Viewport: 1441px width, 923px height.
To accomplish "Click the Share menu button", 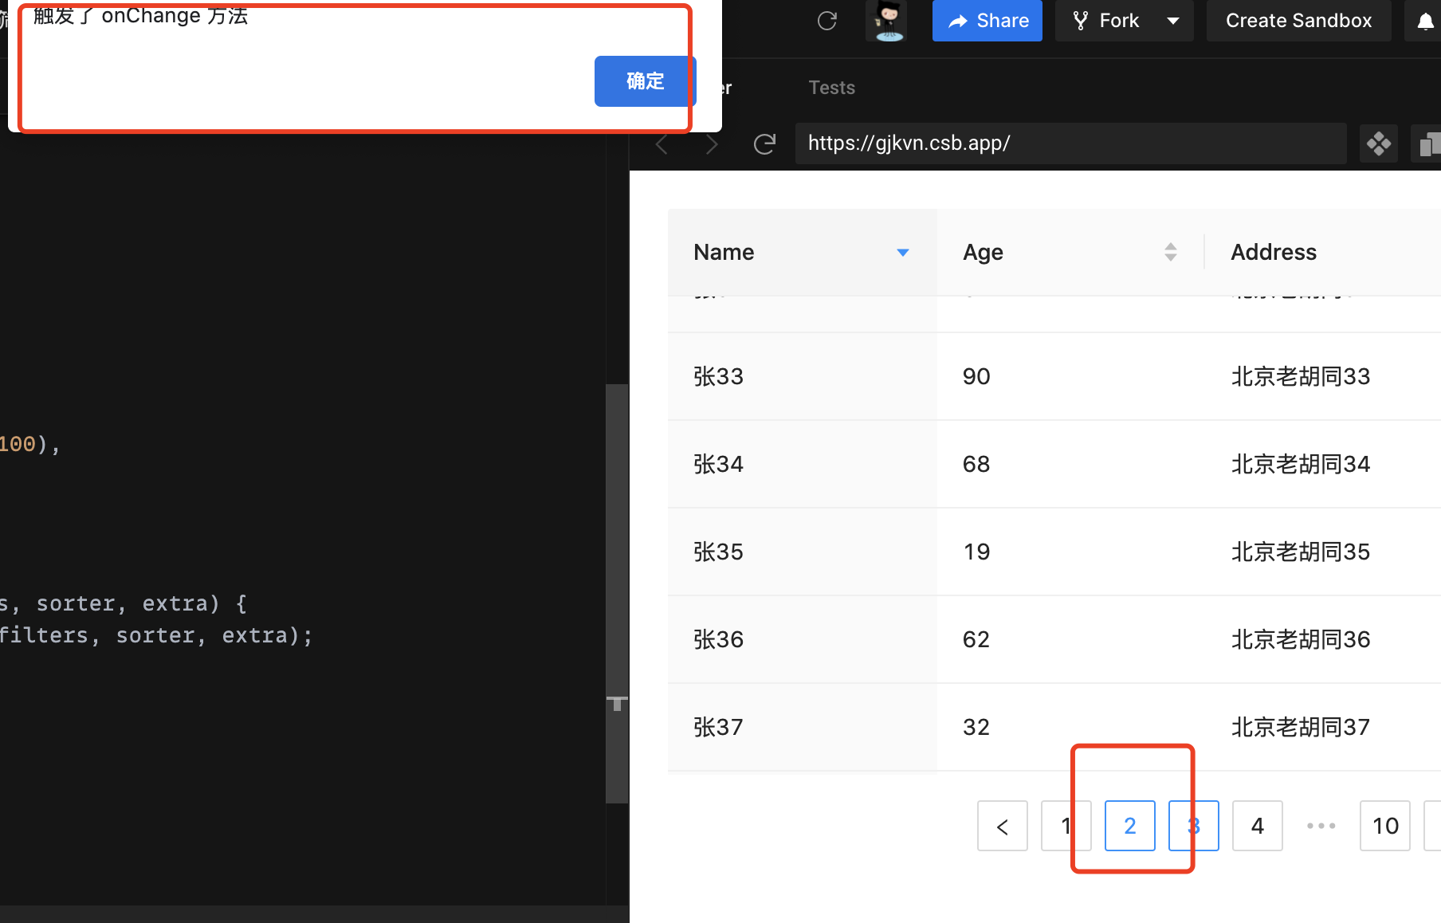I will (987, 21).
